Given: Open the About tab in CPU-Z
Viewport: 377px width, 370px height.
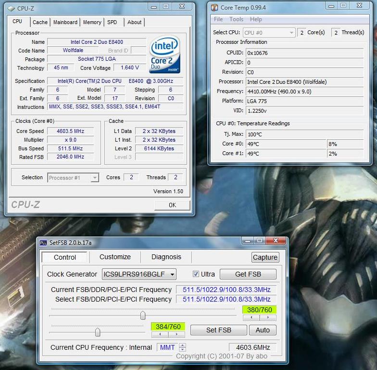Looking at the screenshot, I should pyautogui.click(x=135, y=22).
